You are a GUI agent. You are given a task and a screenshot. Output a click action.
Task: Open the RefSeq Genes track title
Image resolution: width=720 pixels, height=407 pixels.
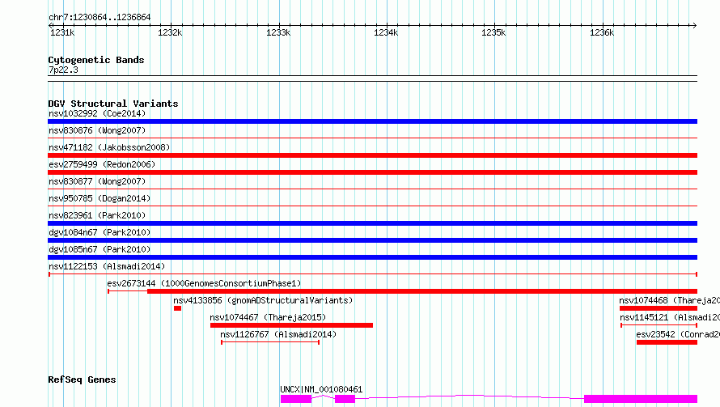[x=82, y=379]
